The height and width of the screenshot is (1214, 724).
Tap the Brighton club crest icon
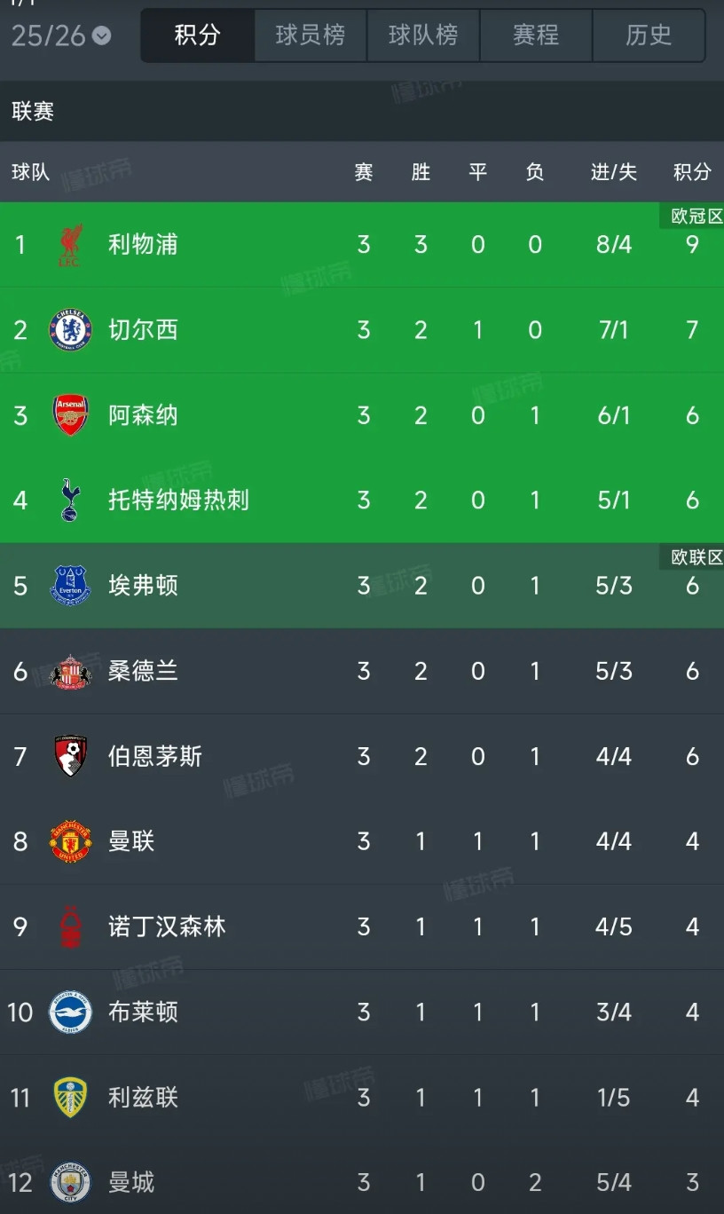[x=70, y=1012]
